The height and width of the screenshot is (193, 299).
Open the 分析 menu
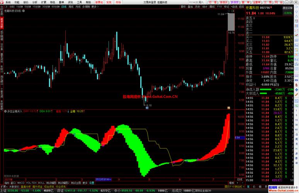[35, 2]
